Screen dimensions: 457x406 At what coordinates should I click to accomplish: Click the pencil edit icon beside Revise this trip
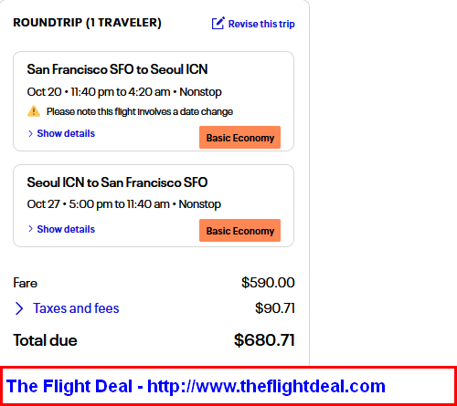218,23
